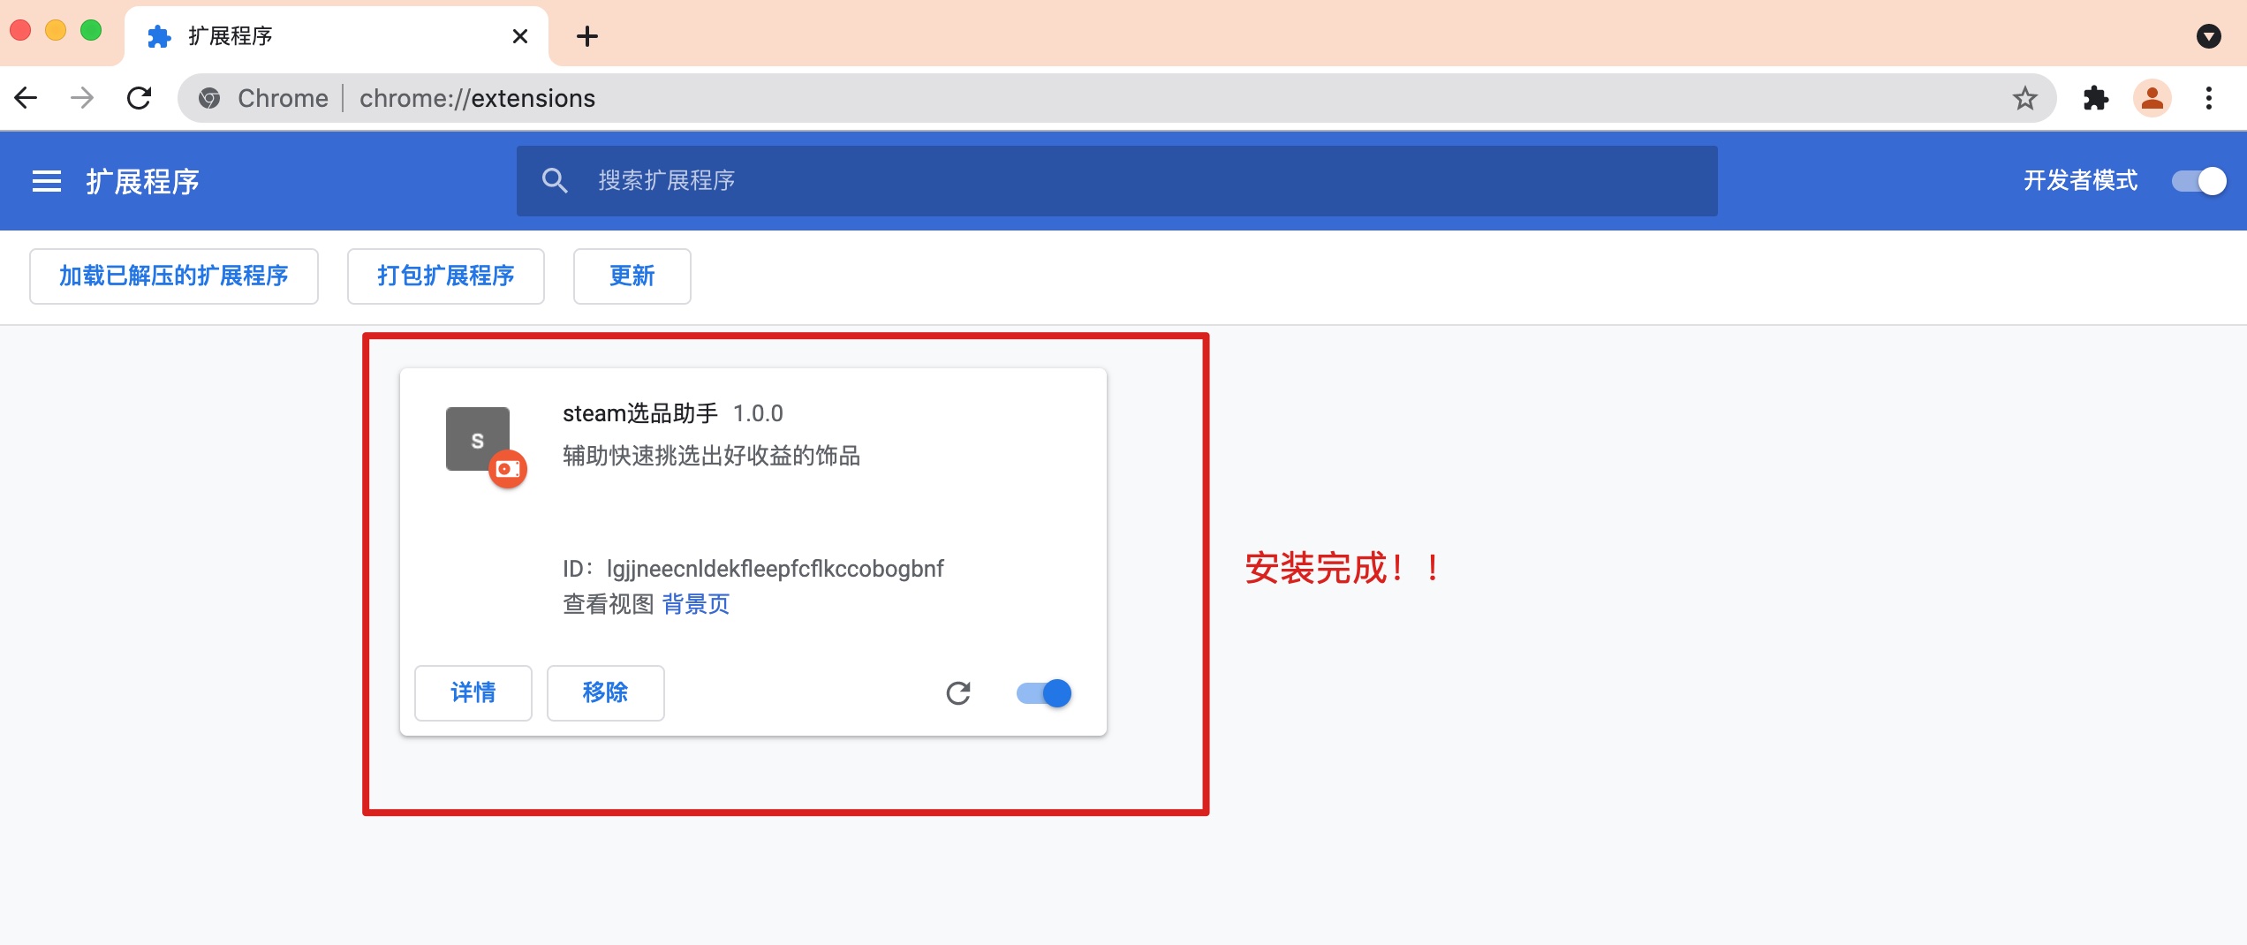Bookmark this page with the star icon

(x=2024, y=98)
